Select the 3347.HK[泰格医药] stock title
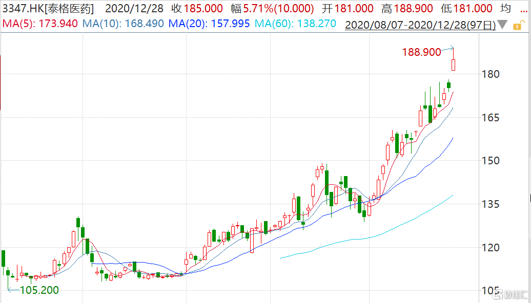 coord(48,9)
